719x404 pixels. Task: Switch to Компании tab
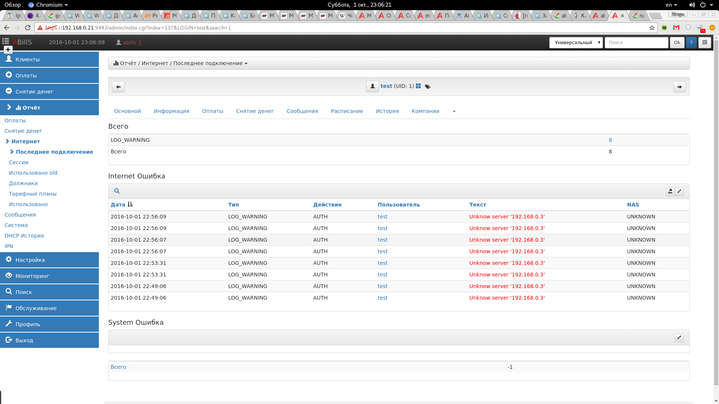tap(425, 111)
